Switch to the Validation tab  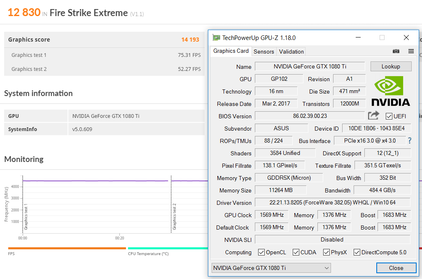[x=291, y=52]
